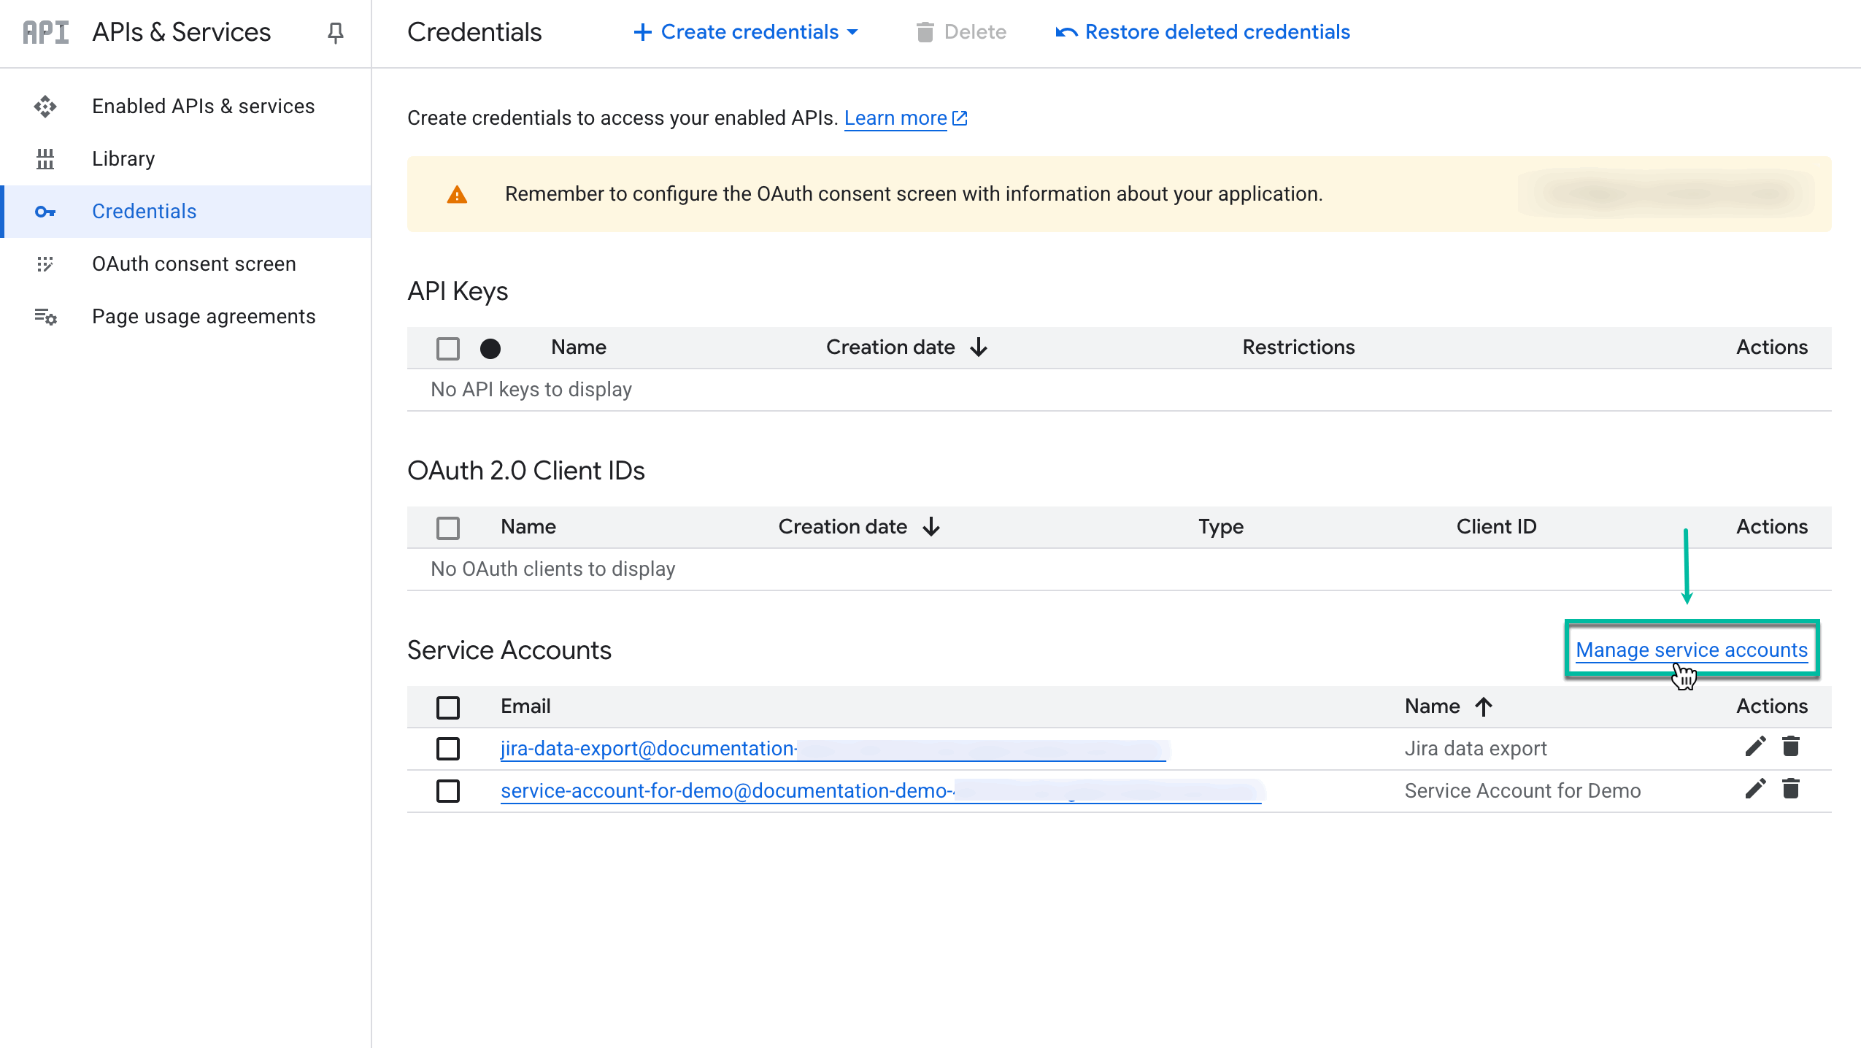Click the edit pencil for Jira data export
The height and width of the screenshot is (1048, 1861).
(1755, 747)
